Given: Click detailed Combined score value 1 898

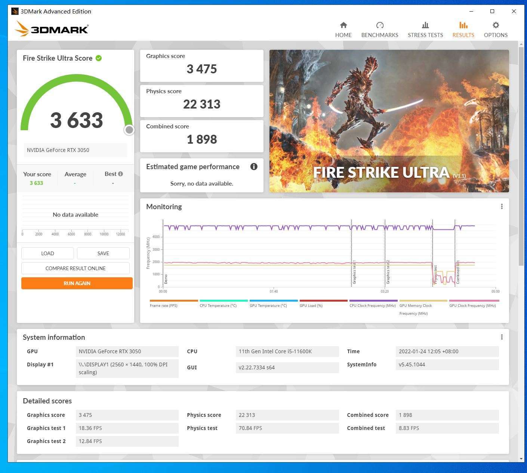Looking at the screenshot, I should click(447, 415).
